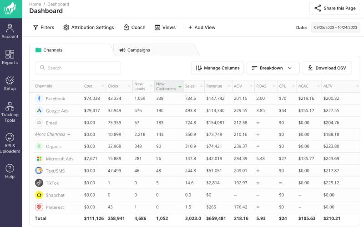Switch to the Campaigns tab
The width and height of the screenshot is (364, 227).
[156, 50]
